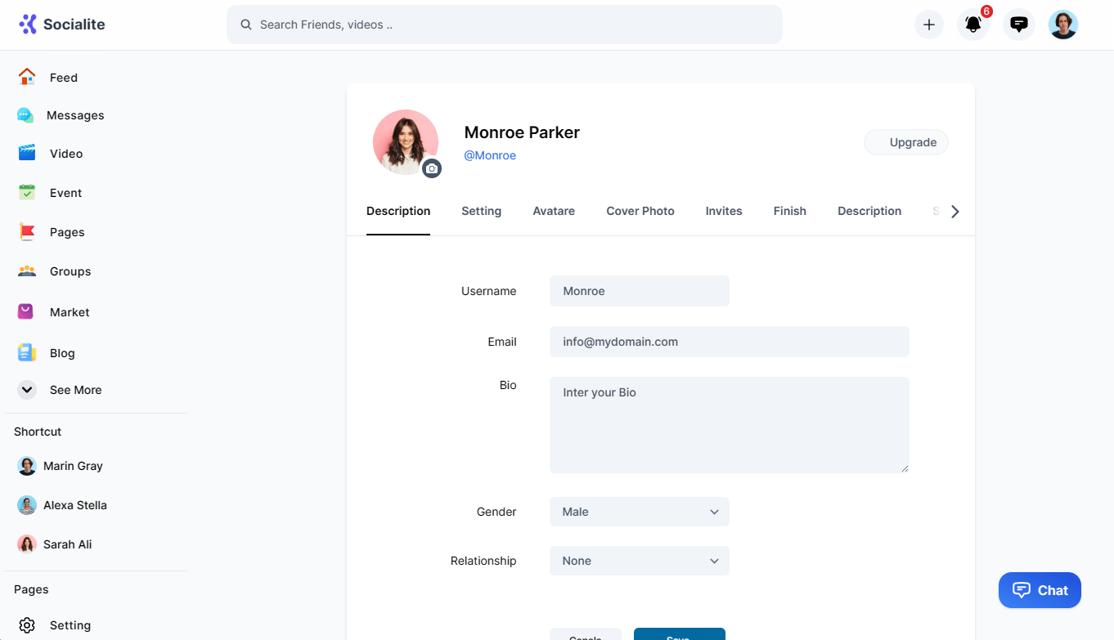Screen dimensions: 1114x640
Task: Select the Invites tab
Action: point(723,211)
